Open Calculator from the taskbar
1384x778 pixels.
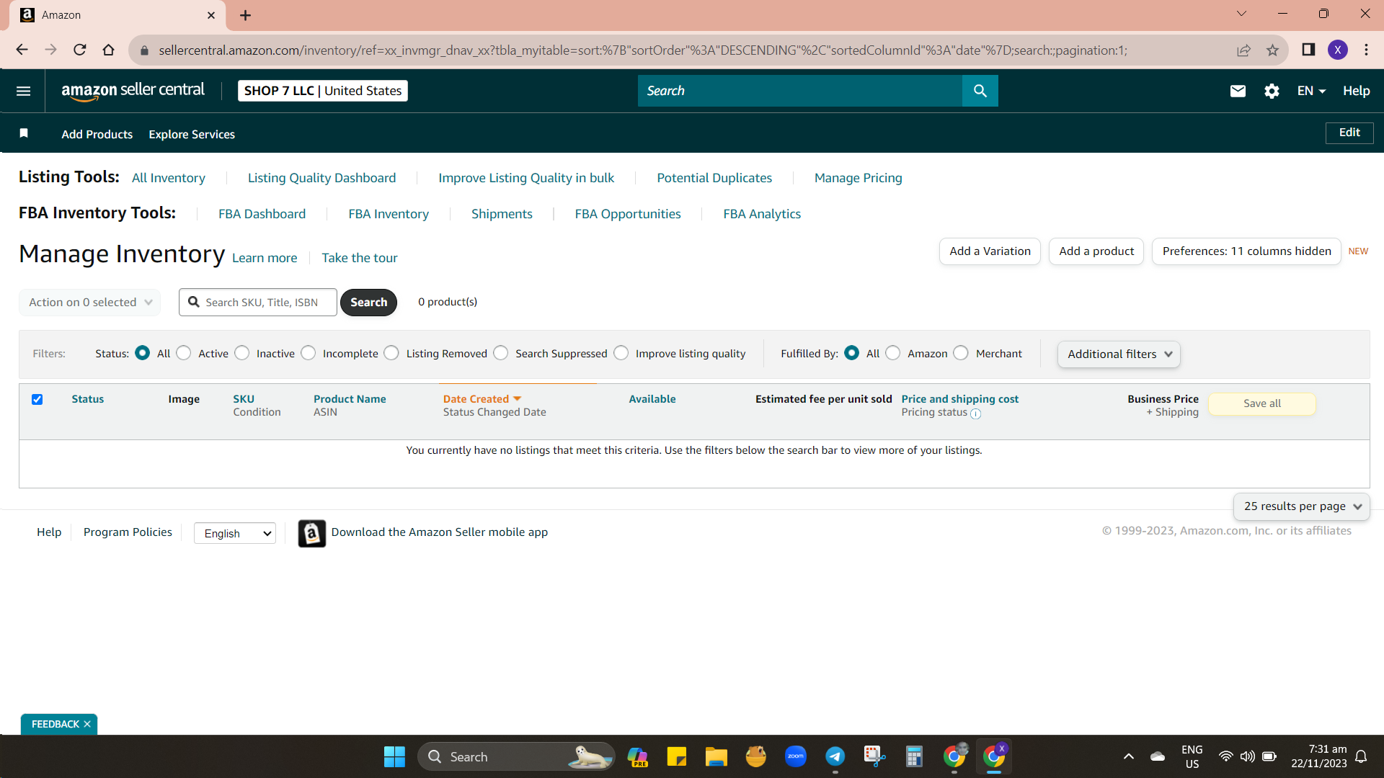click(914, 756)
